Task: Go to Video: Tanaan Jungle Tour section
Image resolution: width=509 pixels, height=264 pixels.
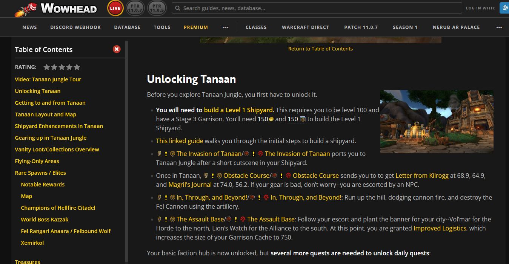Action: 48,79
